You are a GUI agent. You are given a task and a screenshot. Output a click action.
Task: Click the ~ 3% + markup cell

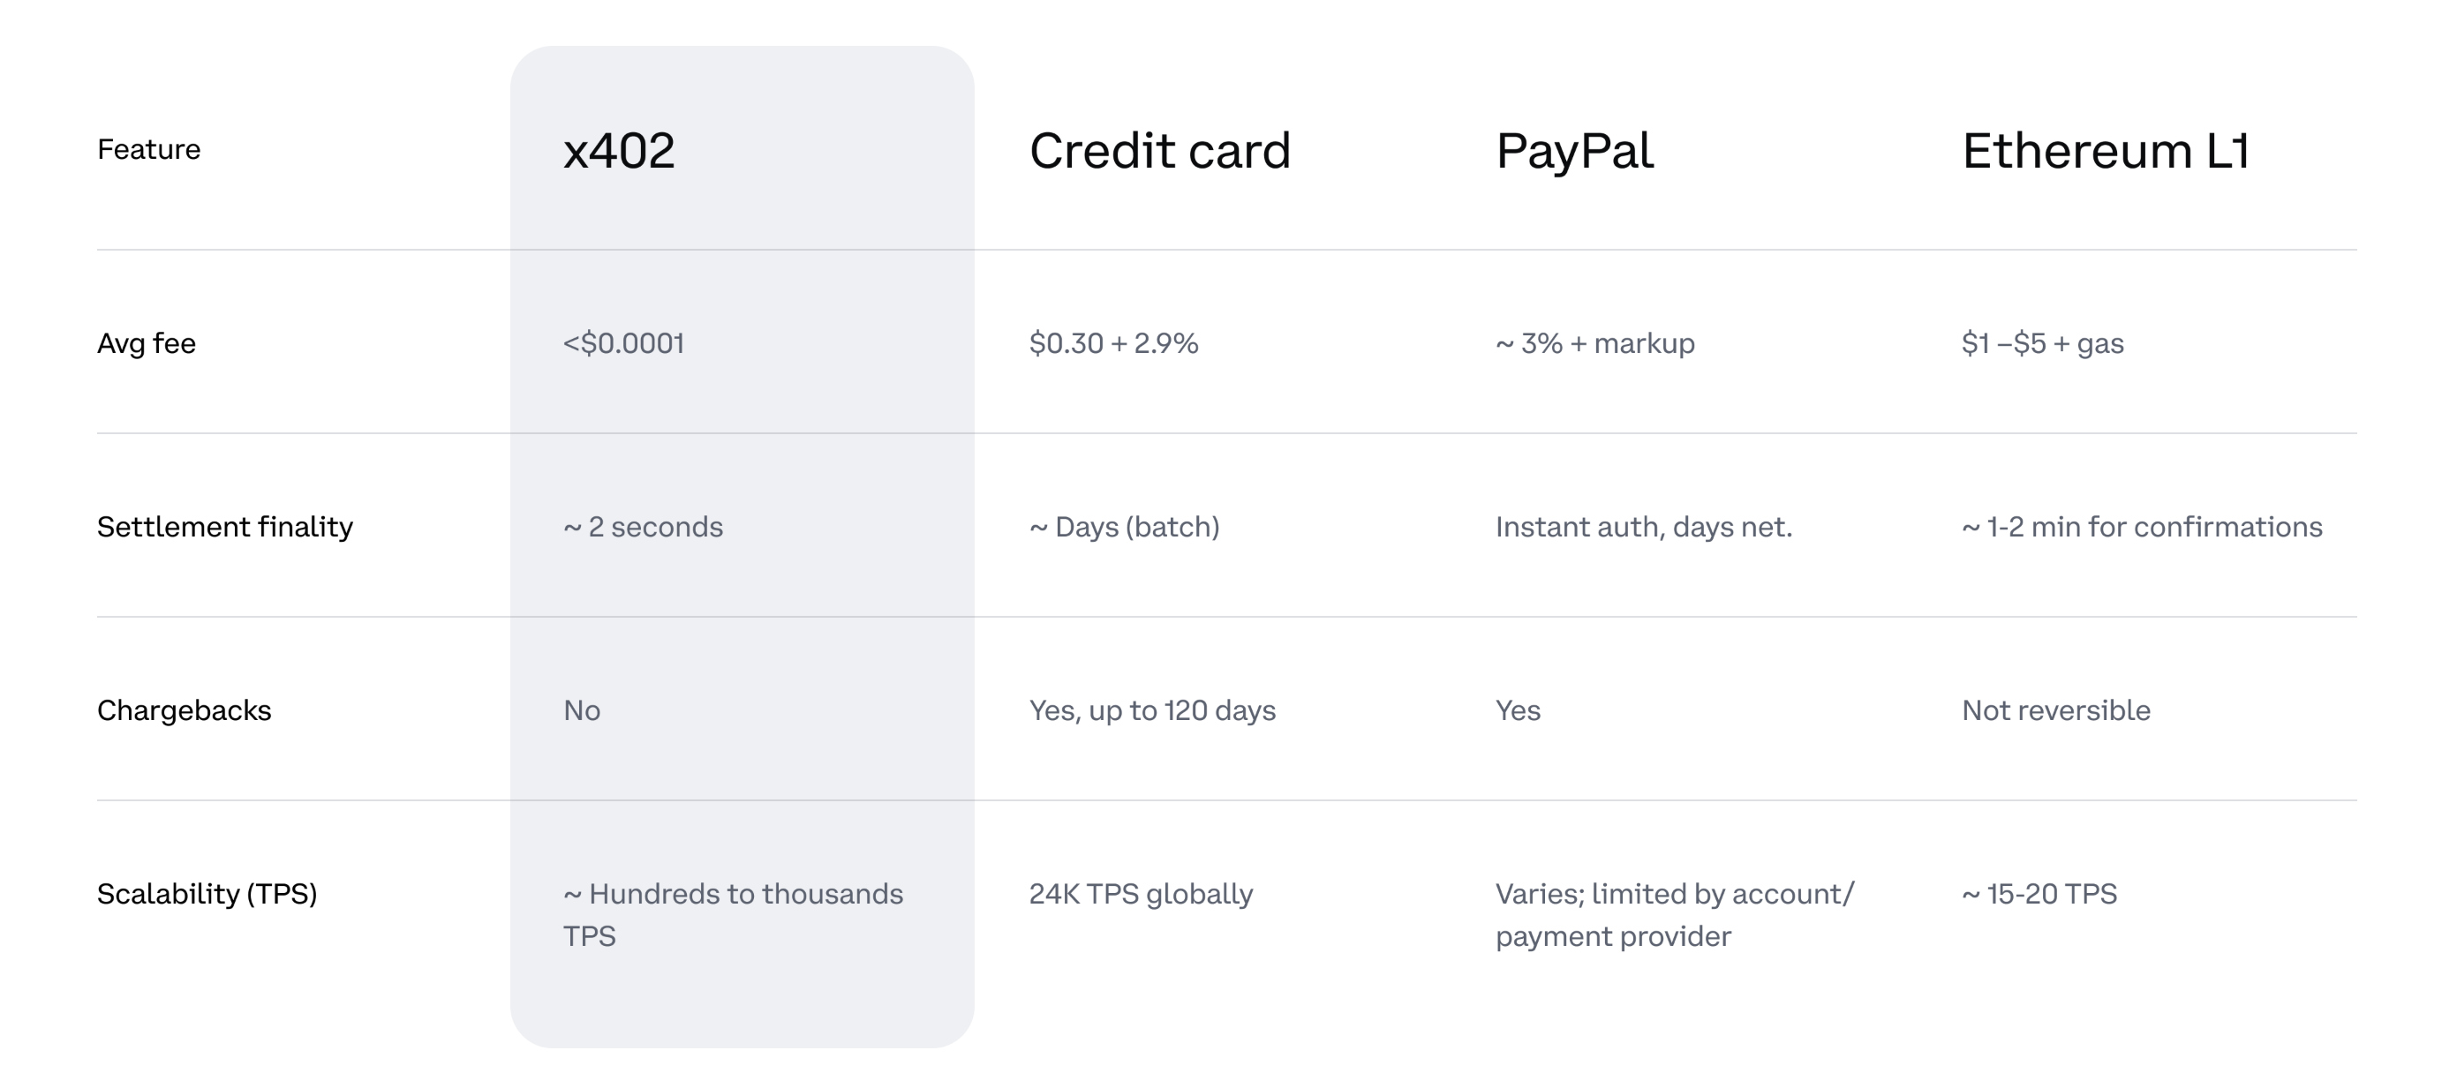pyautogui.click(x=1594, y=343)
